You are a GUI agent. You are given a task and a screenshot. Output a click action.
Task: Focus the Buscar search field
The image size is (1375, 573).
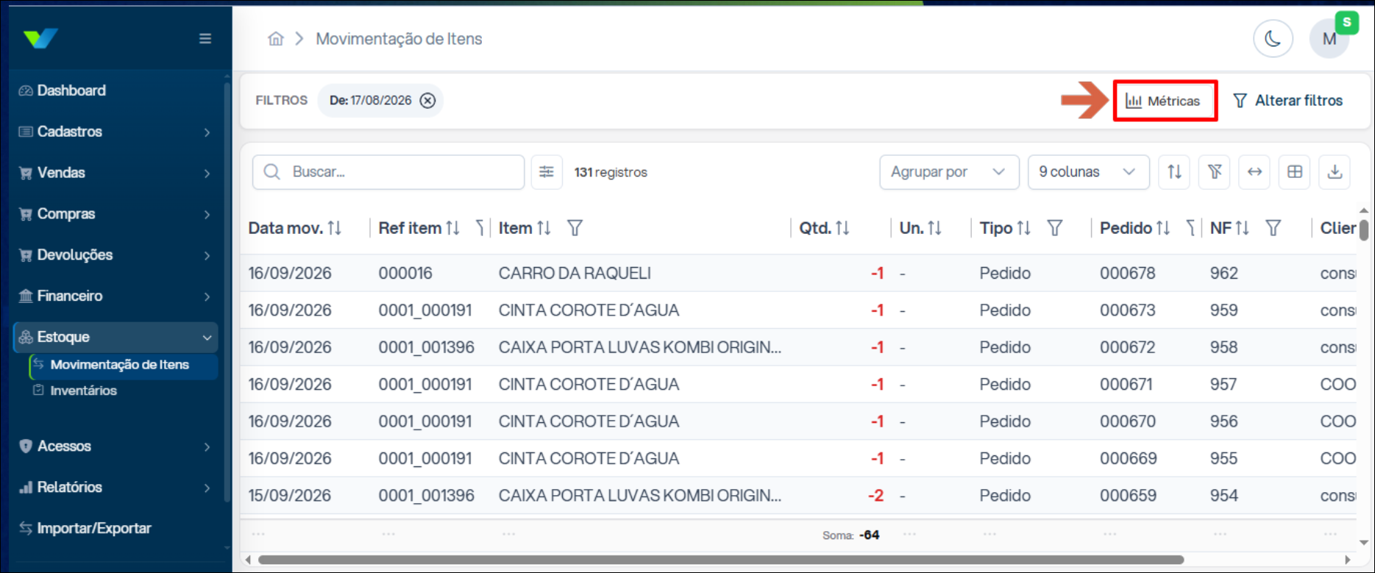pyautogui.click(x=388, y=172)
